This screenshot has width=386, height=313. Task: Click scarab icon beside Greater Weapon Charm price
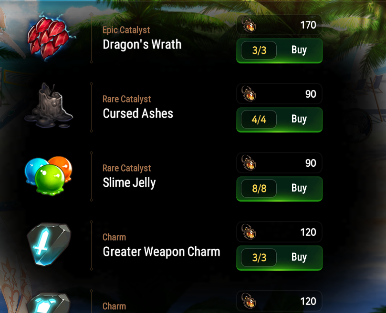249,232
